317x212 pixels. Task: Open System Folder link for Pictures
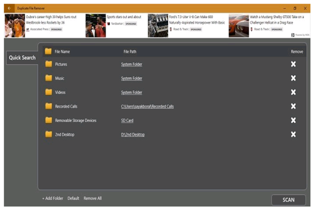click(x=132, y=64)
